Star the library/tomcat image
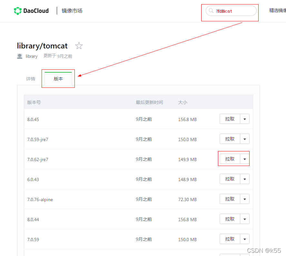The width and height of the screenshot is (286, 256). [79, 46]
